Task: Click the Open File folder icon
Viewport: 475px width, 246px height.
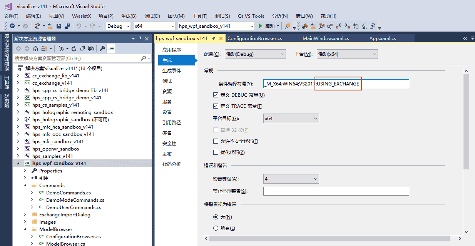Action: click(50, 26)
